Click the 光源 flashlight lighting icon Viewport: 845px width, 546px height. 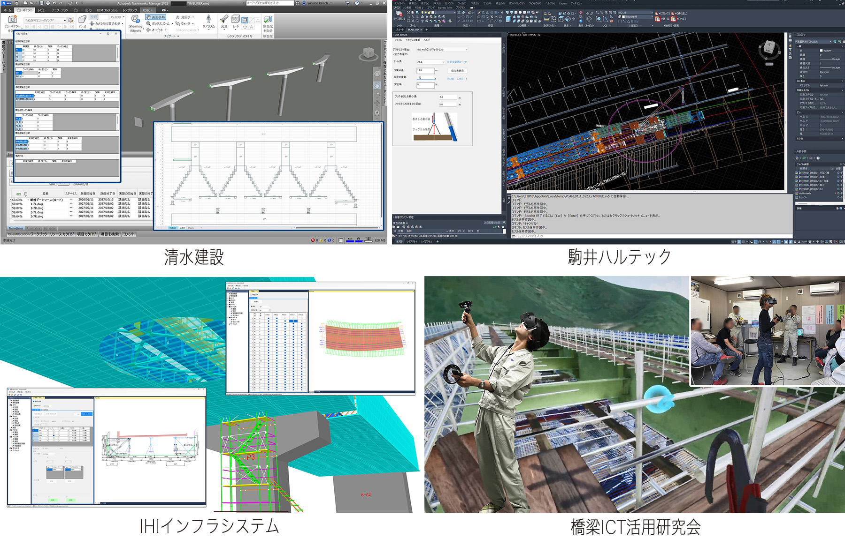click(x=224, y=19)
